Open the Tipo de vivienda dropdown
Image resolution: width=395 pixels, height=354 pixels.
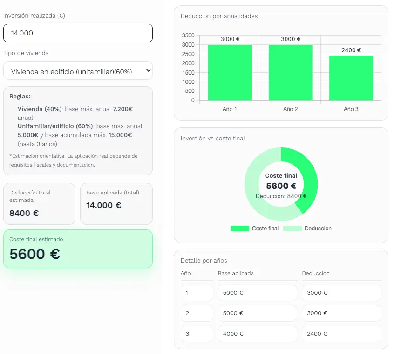(x=78, y=71)
